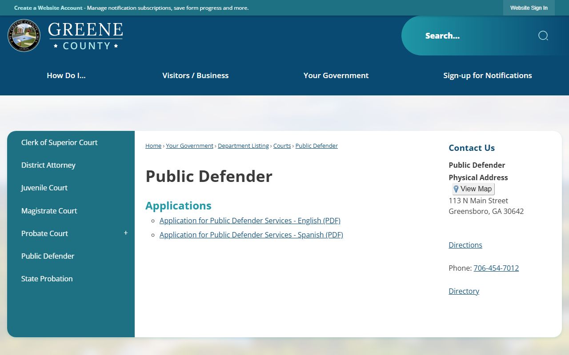
Task: Open the English application PDF link
Action: click(250, 221)
